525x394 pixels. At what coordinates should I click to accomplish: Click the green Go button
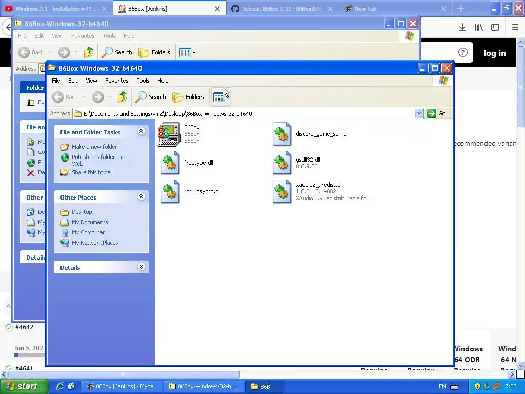437,113
